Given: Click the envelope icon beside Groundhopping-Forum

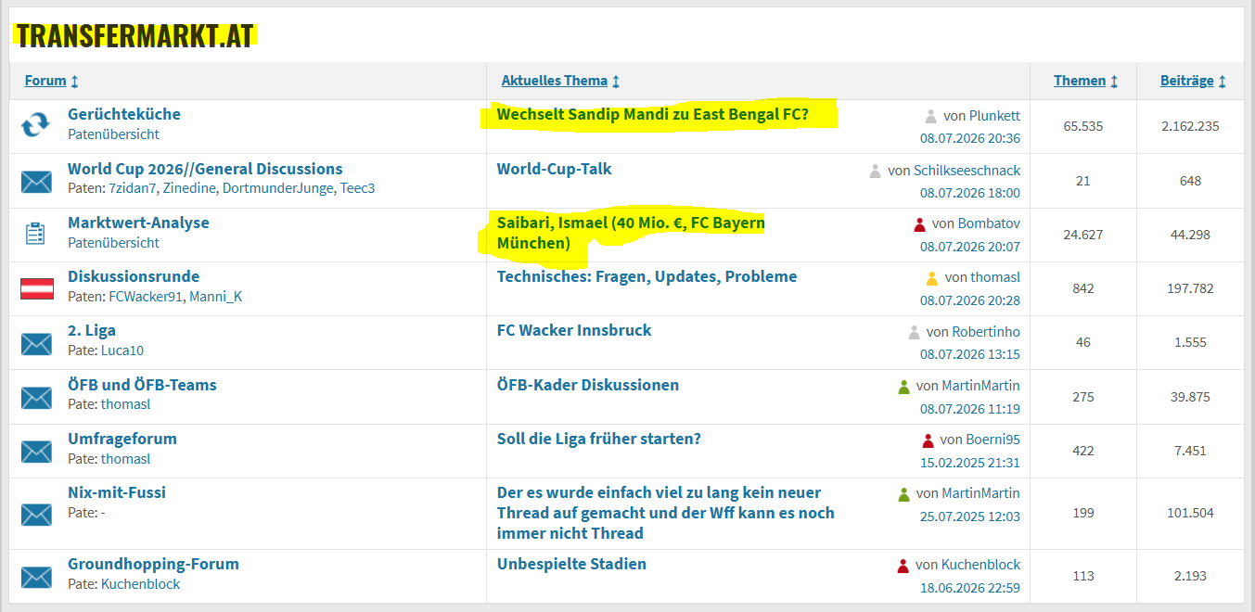Looking at the screenshot, I should (x=36, y=576).
